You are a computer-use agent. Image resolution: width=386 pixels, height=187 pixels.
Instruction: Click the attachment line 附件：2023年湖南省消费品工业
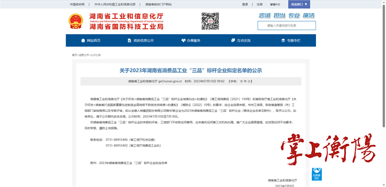(129, 162)
